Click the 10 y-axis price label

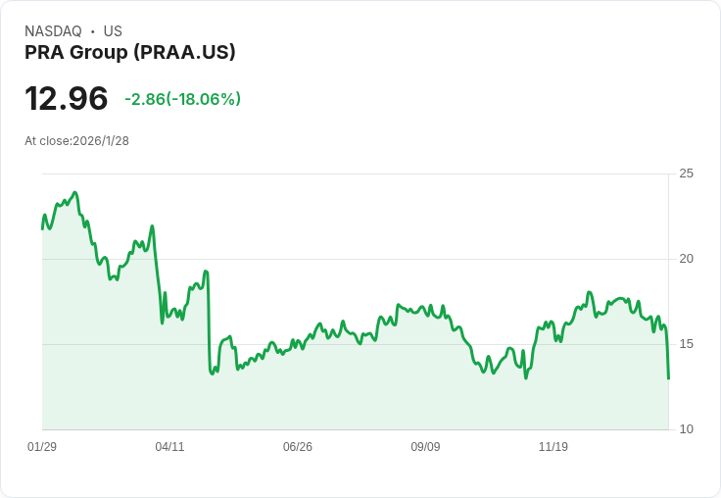tap(686, 429)
